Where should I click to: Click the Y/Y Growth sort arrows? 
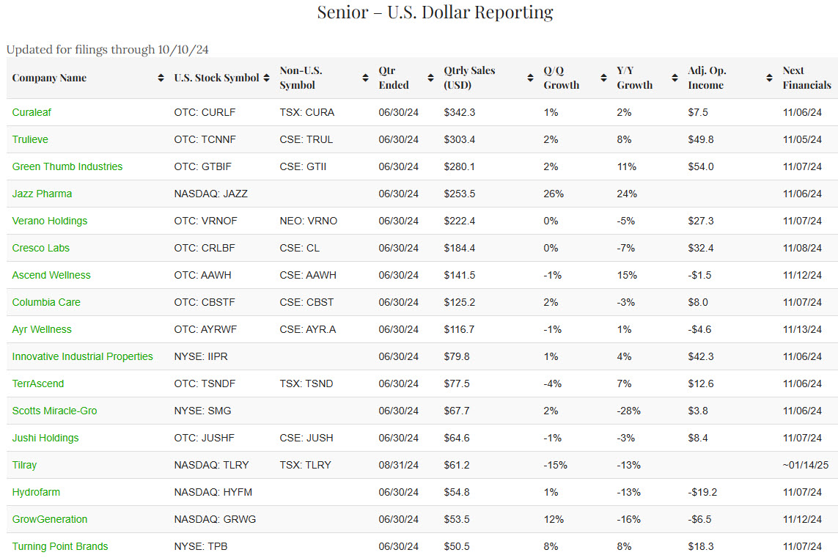click(x=675, y=78)
